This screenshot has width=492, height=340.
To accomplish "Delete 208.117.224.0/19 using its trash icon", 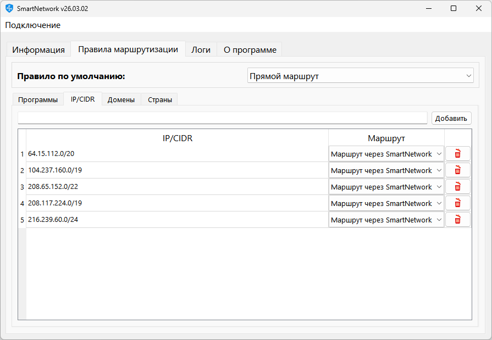I will click(457, 203).
